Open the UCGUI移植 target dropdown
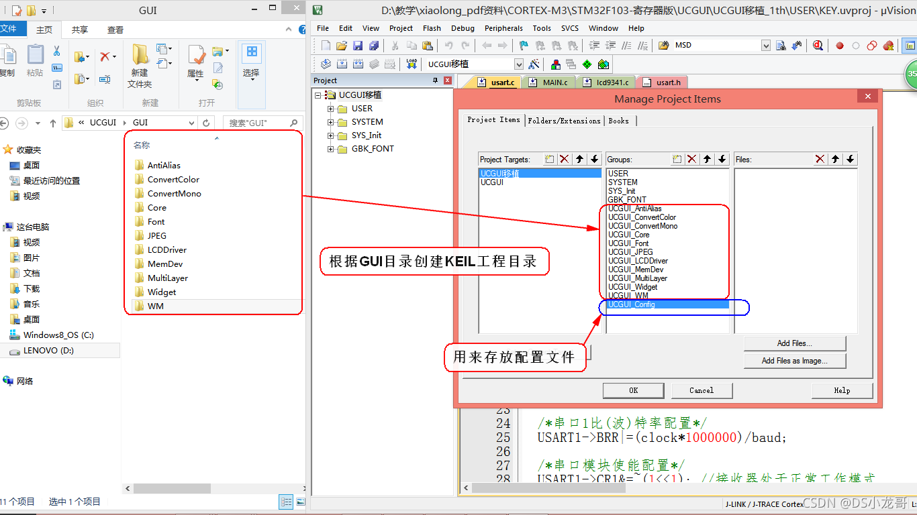 click(520, 64)
